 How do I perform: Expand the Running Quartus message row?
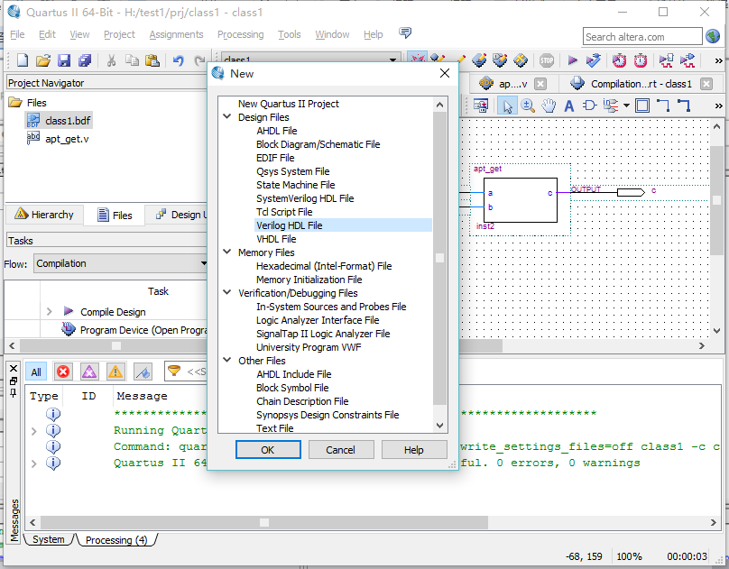(34, 431)
